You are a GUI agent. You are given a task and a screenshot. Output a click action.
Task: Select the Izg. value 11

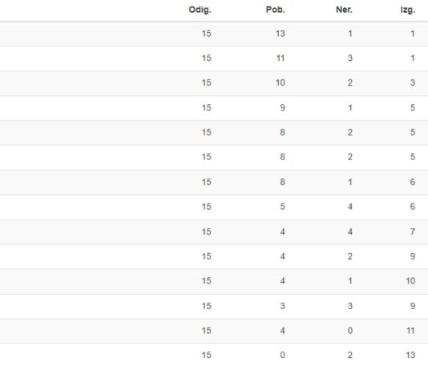[411, 331]
